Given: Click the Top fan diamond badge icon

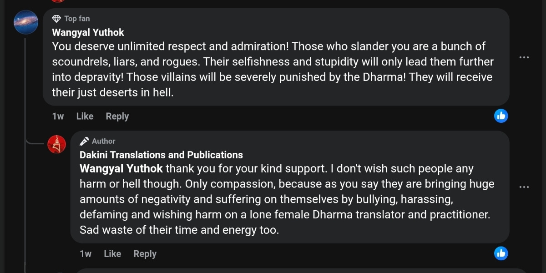Looking at the screenshot, I should pyautogui.click(x=56, y=18).
